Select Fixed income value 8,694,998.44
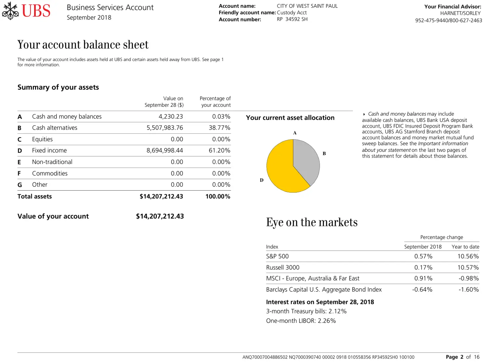 [x=165, y=151]
